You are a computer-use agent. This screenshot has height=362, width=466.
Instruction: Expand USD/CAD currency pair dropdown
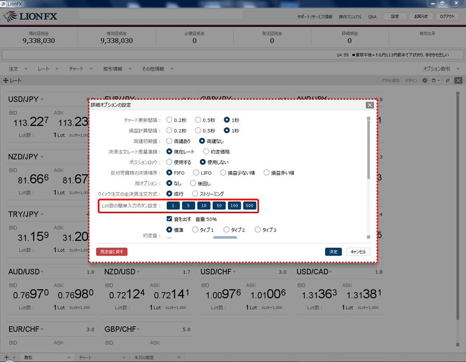pyautogui.click(x=330, y=271)
